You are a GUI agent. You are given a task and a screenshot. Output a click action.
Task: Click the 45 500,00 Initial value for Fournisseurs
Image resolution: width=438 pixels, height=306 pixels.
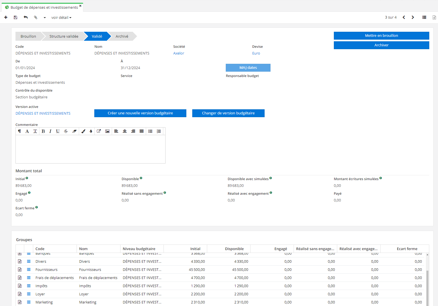(x=197, y=270)
